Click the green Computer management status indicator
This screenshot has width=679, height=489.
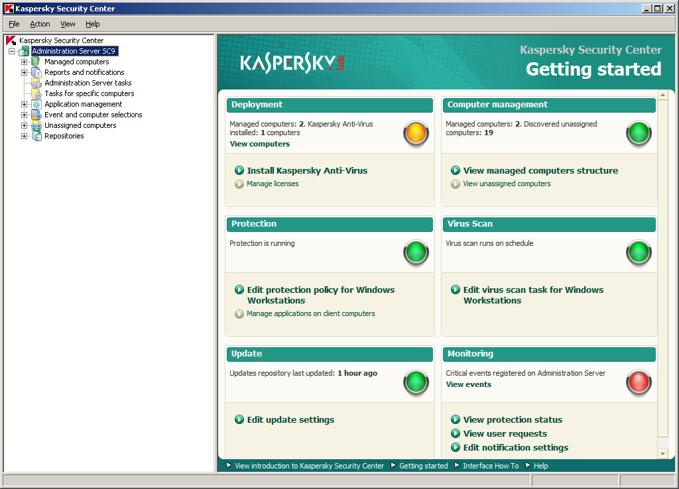coord(639,133)
